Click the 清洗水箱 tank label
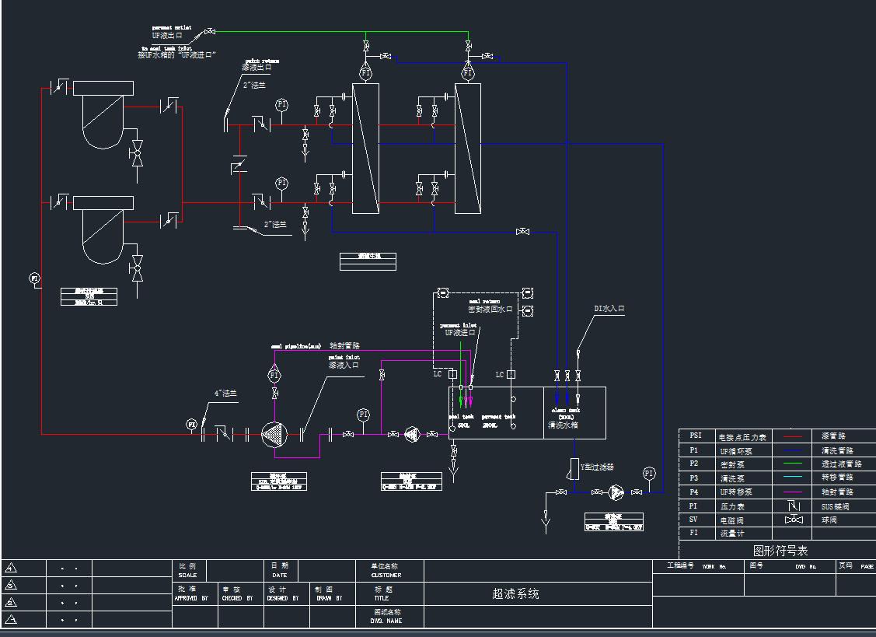The width and height of the screenshot is (876, 637). tap(563, 425)
